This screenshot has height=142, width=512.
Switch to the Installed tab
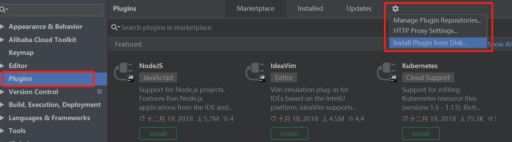click(x=310, y=9)
